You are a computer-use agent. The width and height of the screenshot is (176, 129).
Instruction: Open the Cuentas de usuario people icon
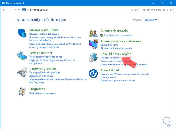coord(93,34)
